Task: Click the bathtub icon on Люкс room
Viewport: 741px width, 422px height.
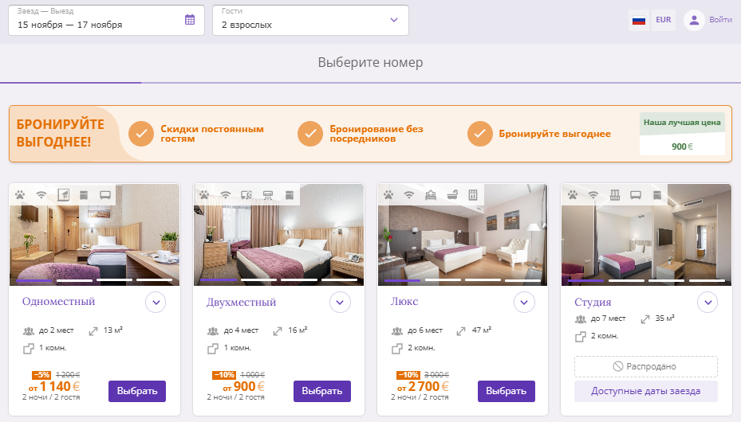Action: click(452, 195)
